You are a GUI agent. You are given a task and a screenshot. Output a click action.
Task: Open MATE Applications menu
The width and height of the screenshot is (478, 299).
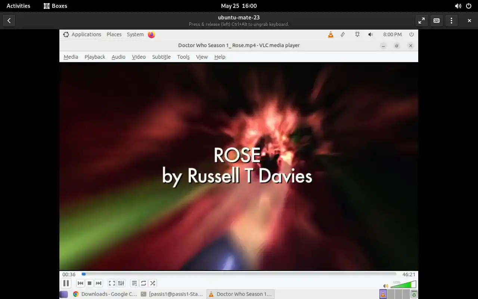point(86,34)
